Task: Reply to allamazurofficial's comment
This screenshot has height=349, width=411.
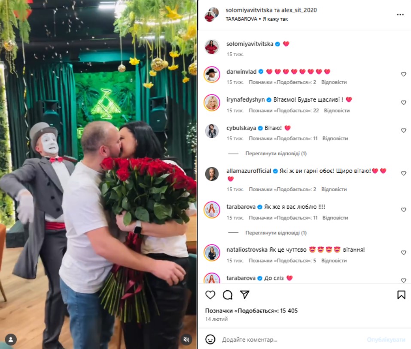Action: 334,190
